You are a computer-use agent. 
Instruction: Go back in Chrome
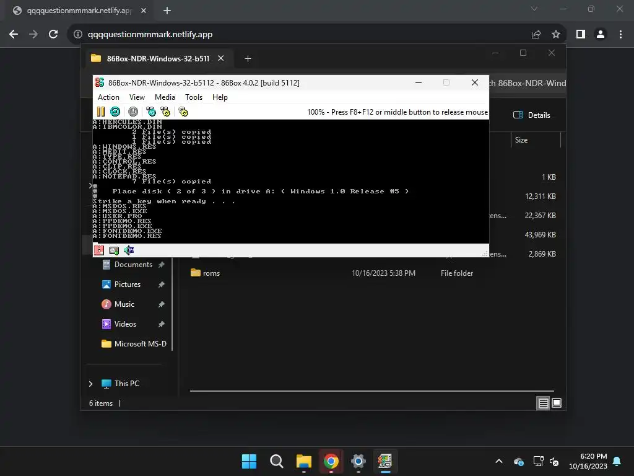pyautogui.click(x=14, y=35)
